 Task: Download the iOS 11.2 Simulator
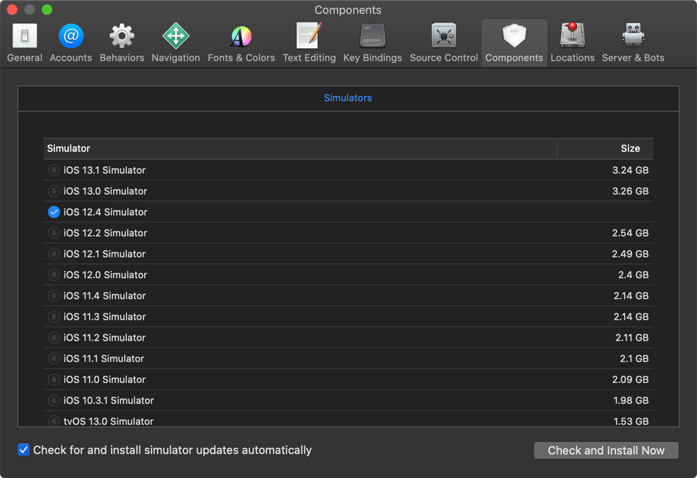pos(54,337)
